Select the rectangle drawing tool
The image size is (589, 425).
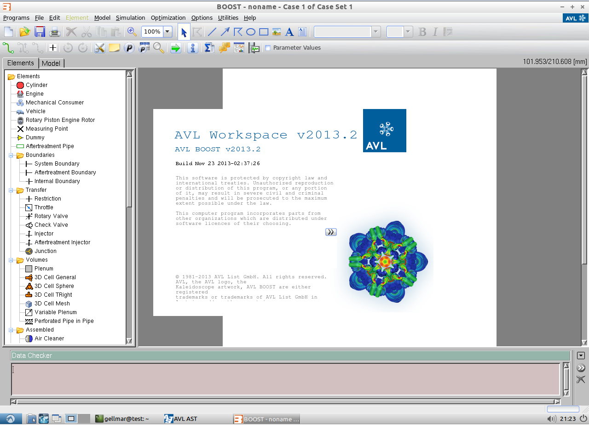tap(264, 32)
